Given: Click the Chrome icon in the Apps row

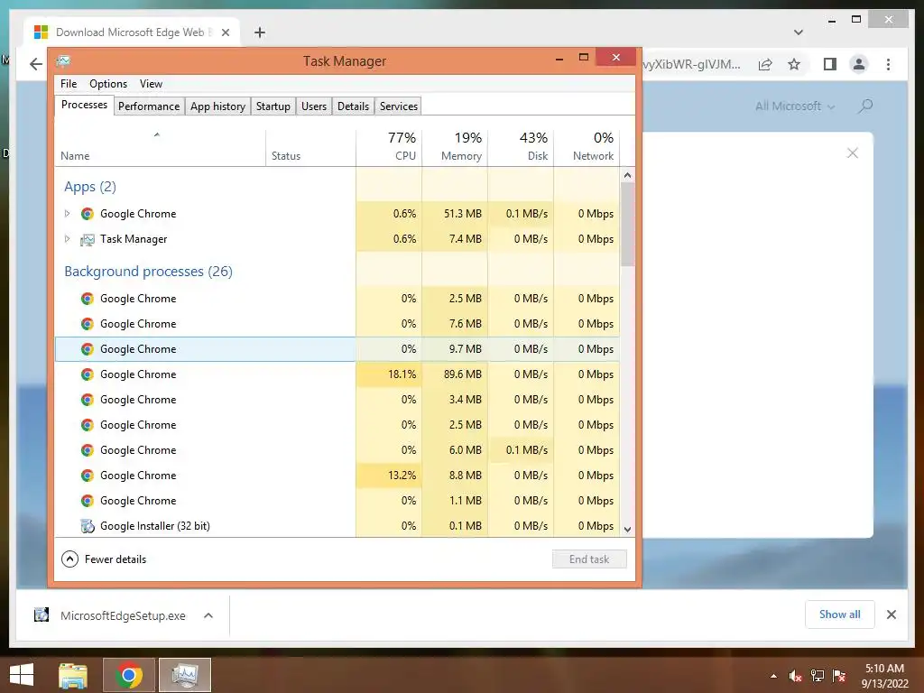Looking at the screenshot, I should 88,213.
